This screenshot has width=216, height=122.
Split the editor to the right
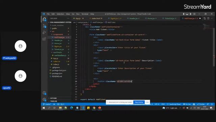pyautogui.click(x=208, y=18)
